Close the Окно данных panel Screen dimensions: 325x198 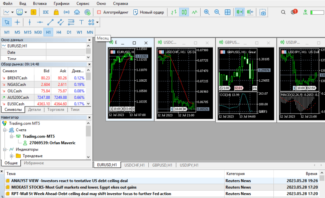click(89, 40)
